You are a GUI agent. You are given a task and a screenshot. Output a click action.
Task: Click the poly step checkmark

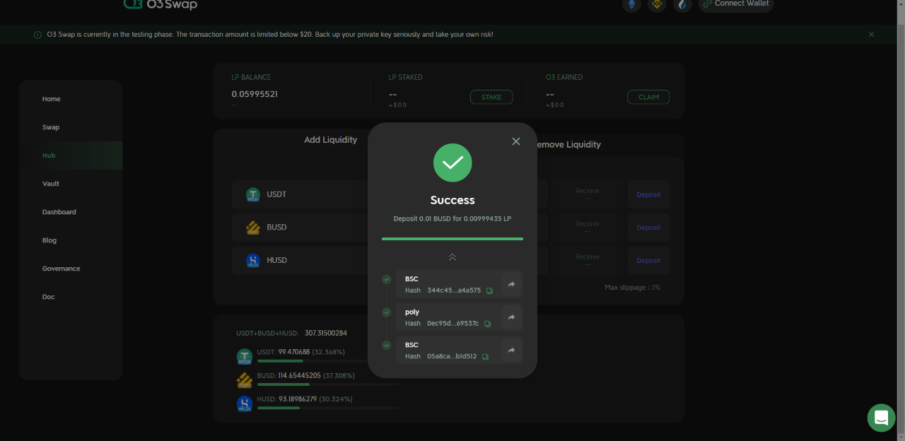[x=386, y=312]
